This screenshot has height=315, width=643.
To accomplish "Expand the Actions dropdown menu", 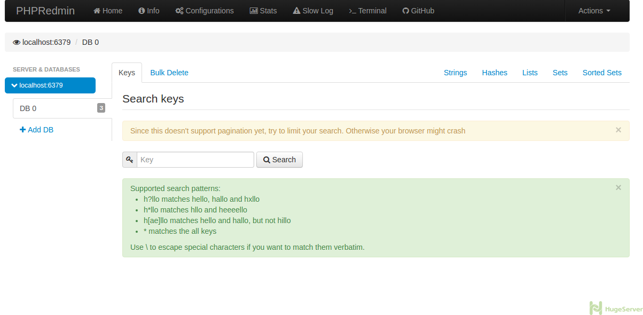I will click(x=594, y=11).
